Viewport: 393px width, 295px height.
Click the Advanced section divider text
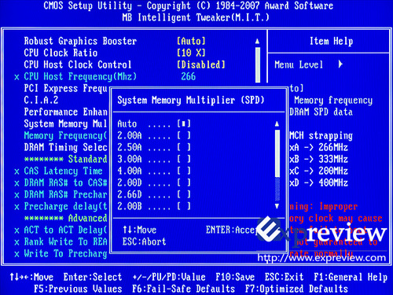(65, 218)
